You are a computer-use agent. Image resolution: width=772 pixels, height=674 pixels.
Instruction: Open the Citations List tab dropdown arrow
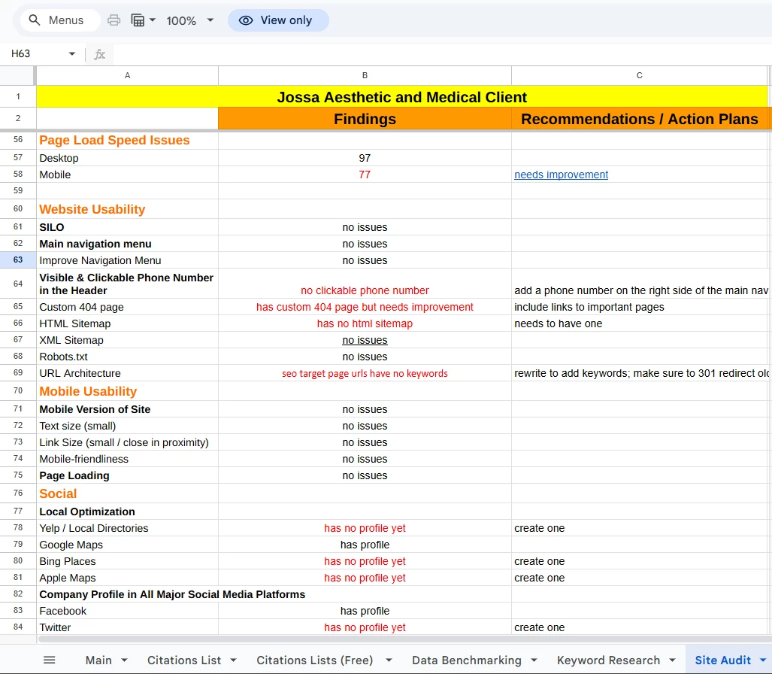coord(233,660)
